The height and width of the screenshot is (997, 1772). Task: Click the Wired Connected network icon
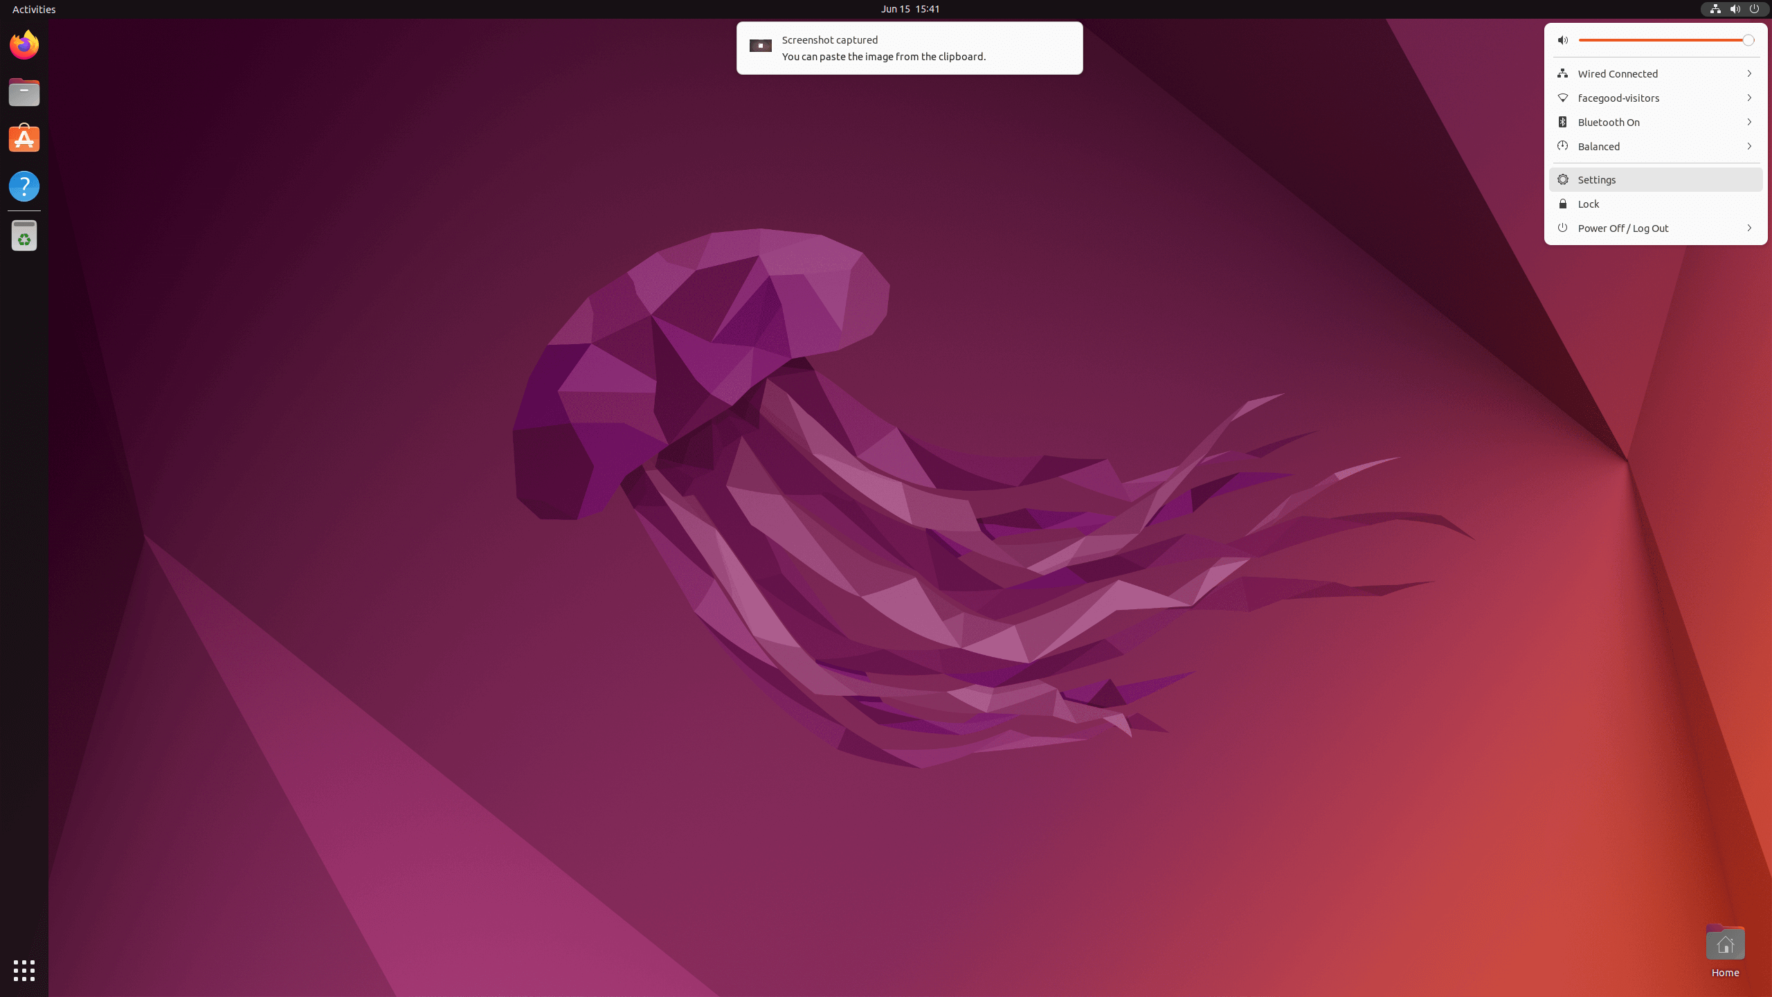(x=1563, y=73)
